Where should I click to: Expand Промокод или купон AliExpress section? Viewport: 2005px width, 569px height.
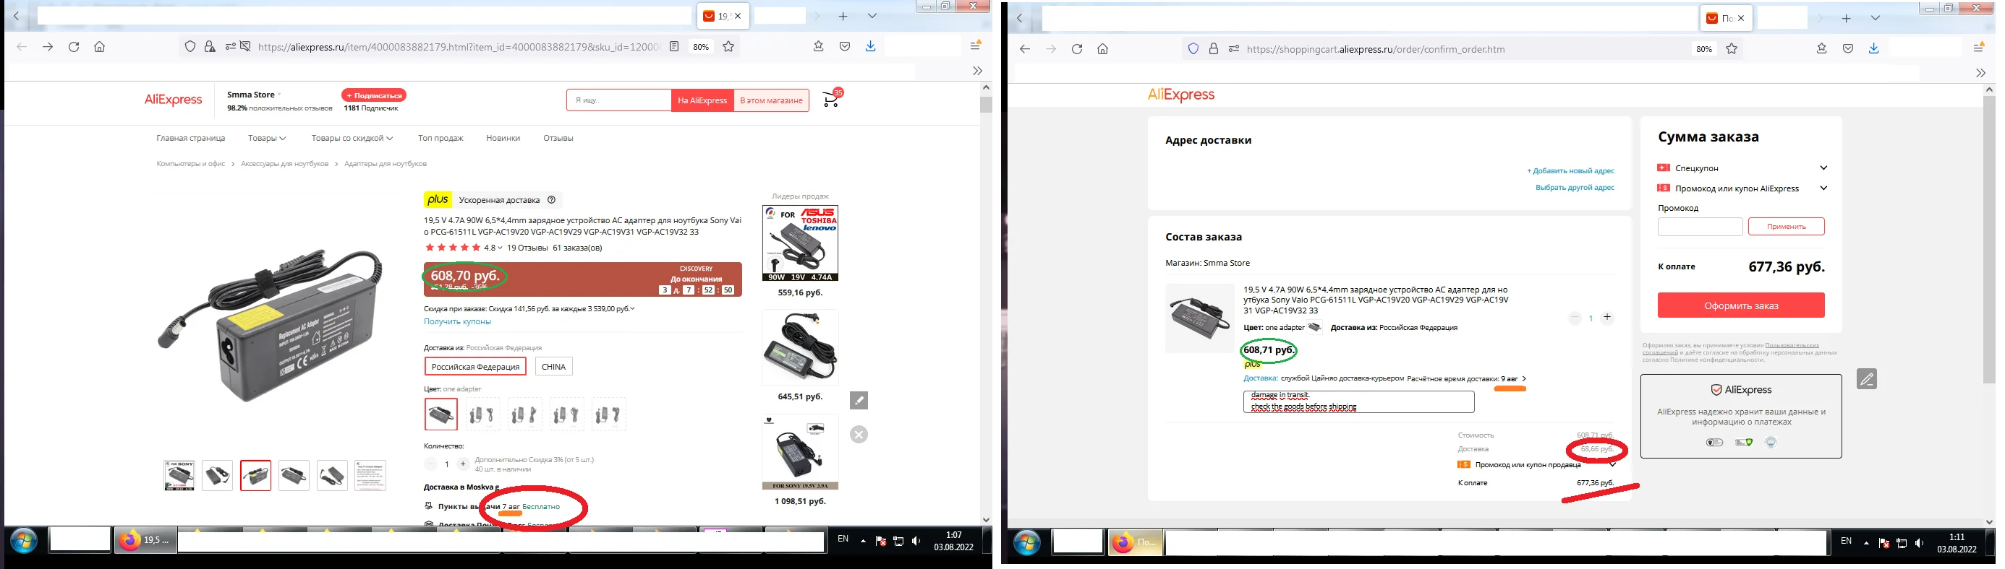point(1823,188)
